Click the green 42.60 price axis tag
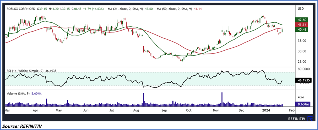Image resolution: width=318 pixels, height=130 pixels. pyautogui.click(x=302, y=20)
